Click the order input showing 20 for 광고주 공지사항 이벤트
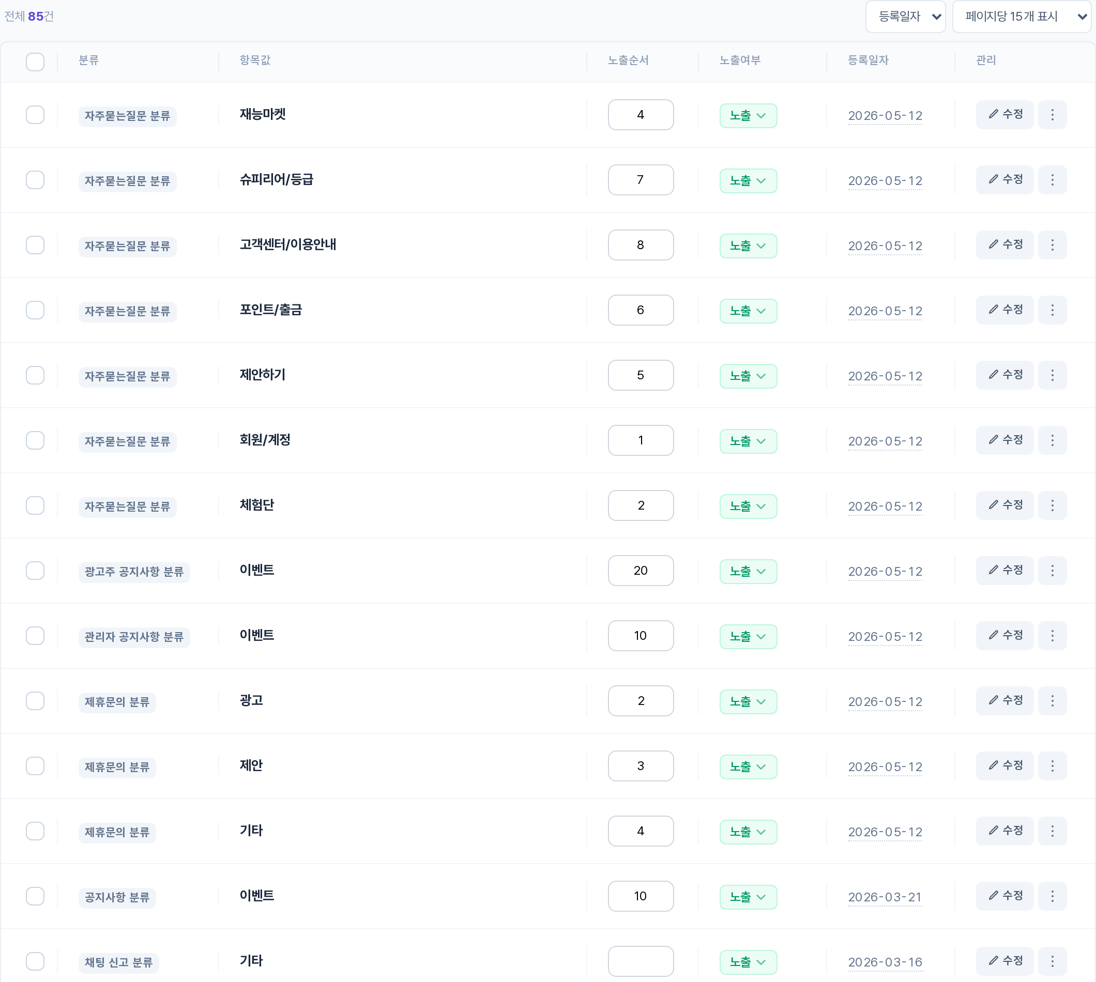The width and height of the screenshot is (1096, 982). 641,571
